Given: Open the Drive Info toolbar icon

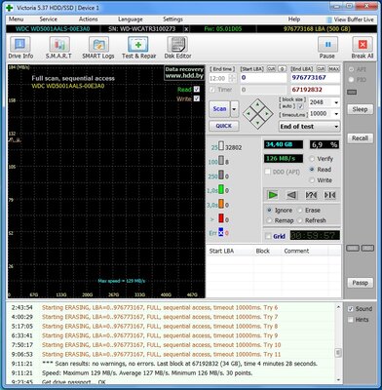Looking at the screenshot, I should pyautogui.click(x=20, y=48).
